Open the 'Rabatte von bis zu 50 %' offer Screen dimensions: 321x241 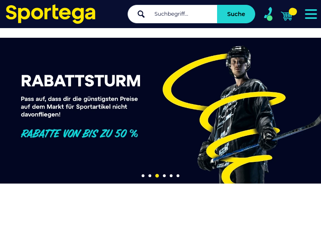point(79,134)
